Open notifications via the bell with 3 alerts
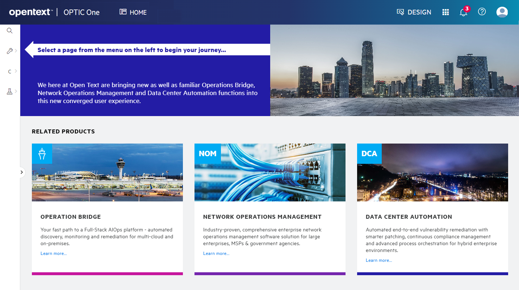The height and width of the screenshot is (290, 519). tap(463, 13)
